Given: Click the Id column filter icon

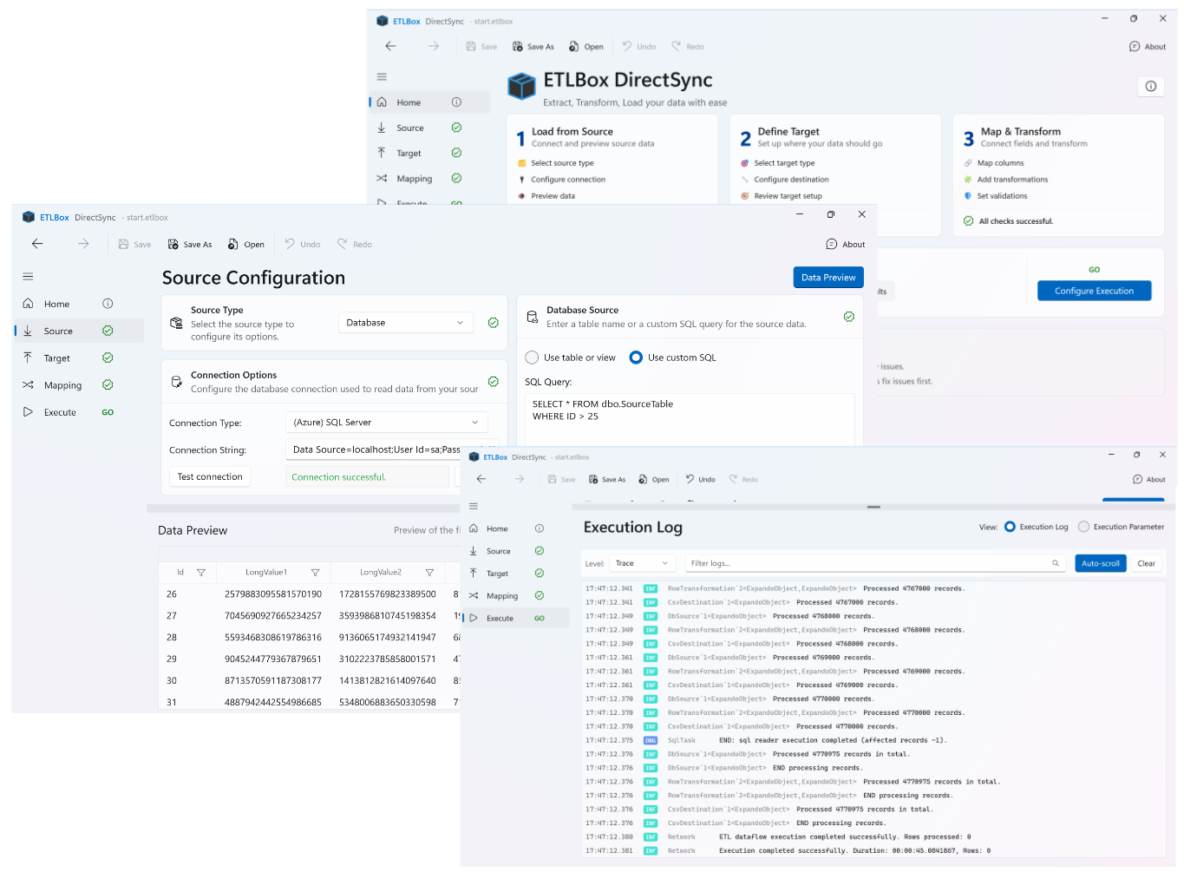Looking at the screenshot, I should click(x=201, y=573).
